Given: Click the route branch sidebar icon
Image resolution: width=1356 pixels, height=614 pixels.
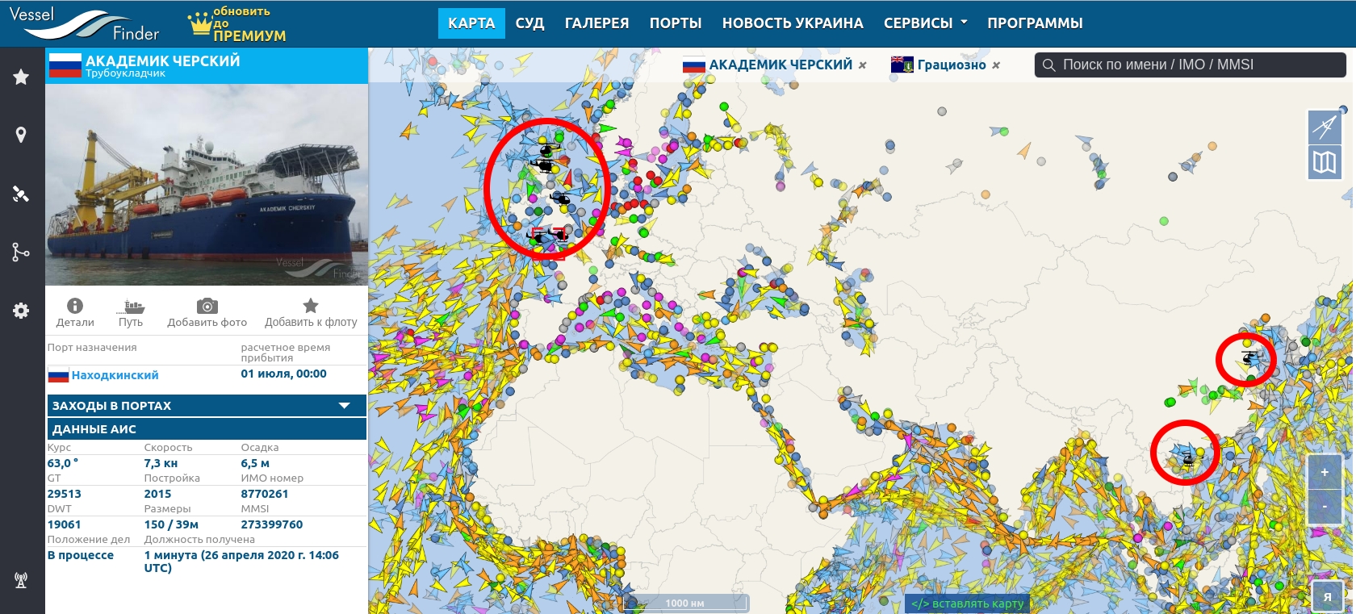Looking at the screenshot, I should 21,253.
